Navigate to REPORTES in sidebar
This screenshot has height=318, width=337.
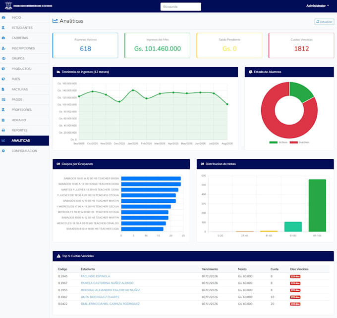click(24, 131)
